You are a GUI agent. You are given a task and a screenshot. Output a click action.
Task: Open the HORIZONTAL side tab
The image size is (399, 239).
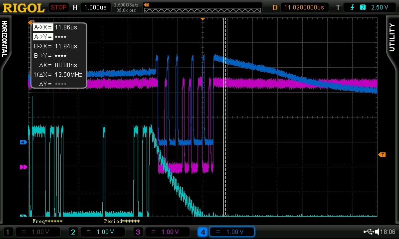[x=4, y=39]
